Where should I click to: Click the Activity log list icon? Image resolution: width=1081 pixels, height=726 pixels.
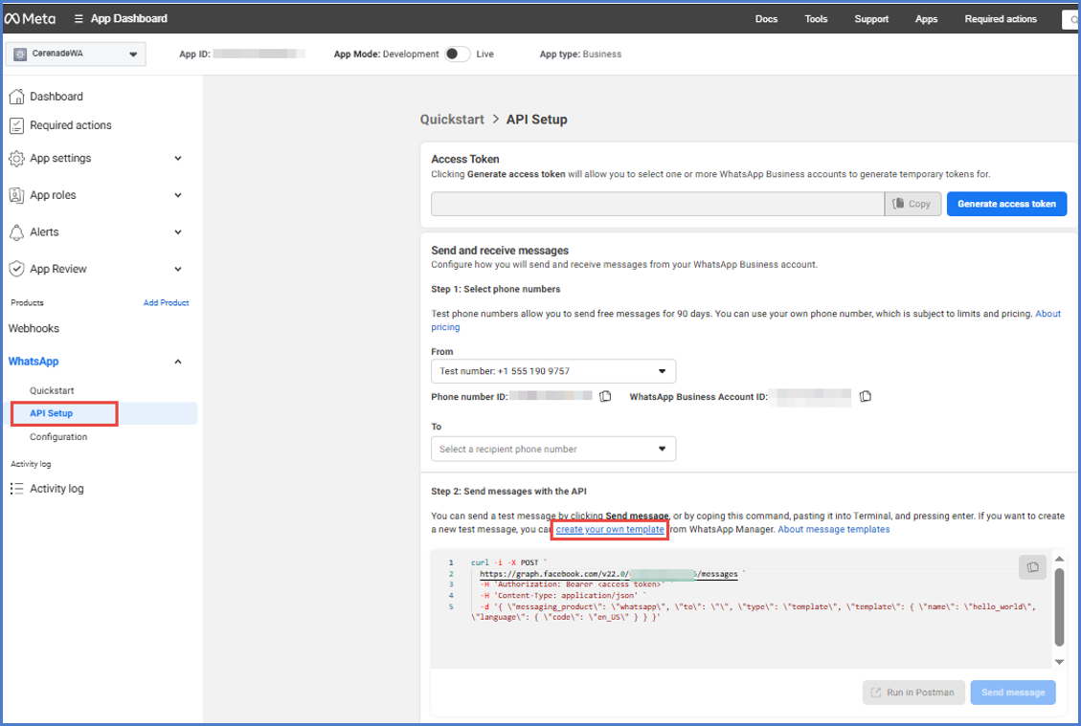[16, 489]
